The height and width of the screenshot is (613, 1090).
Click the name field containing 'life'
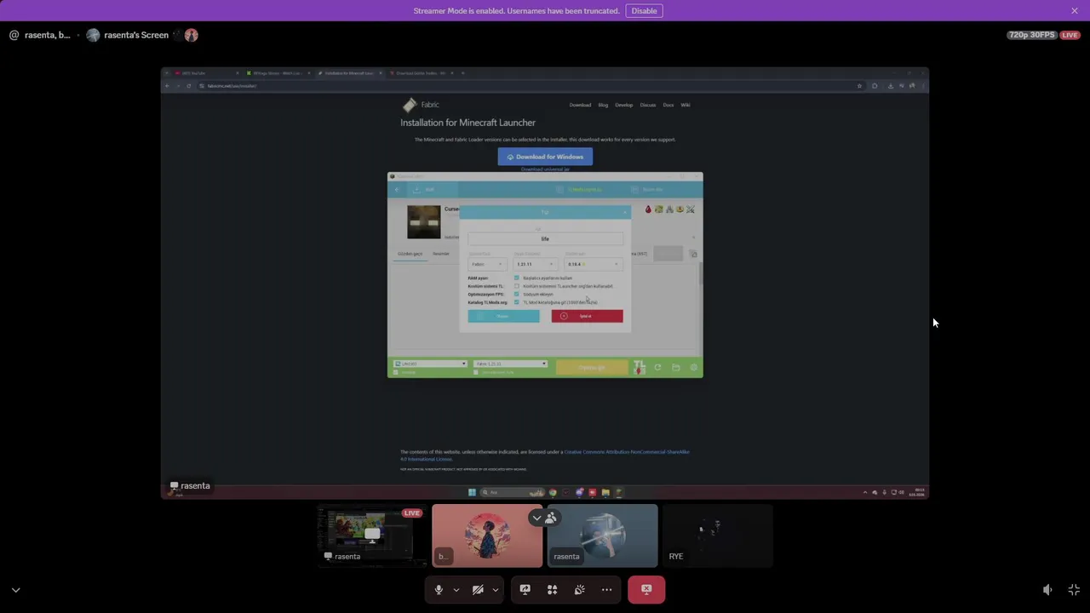point(545,239)
